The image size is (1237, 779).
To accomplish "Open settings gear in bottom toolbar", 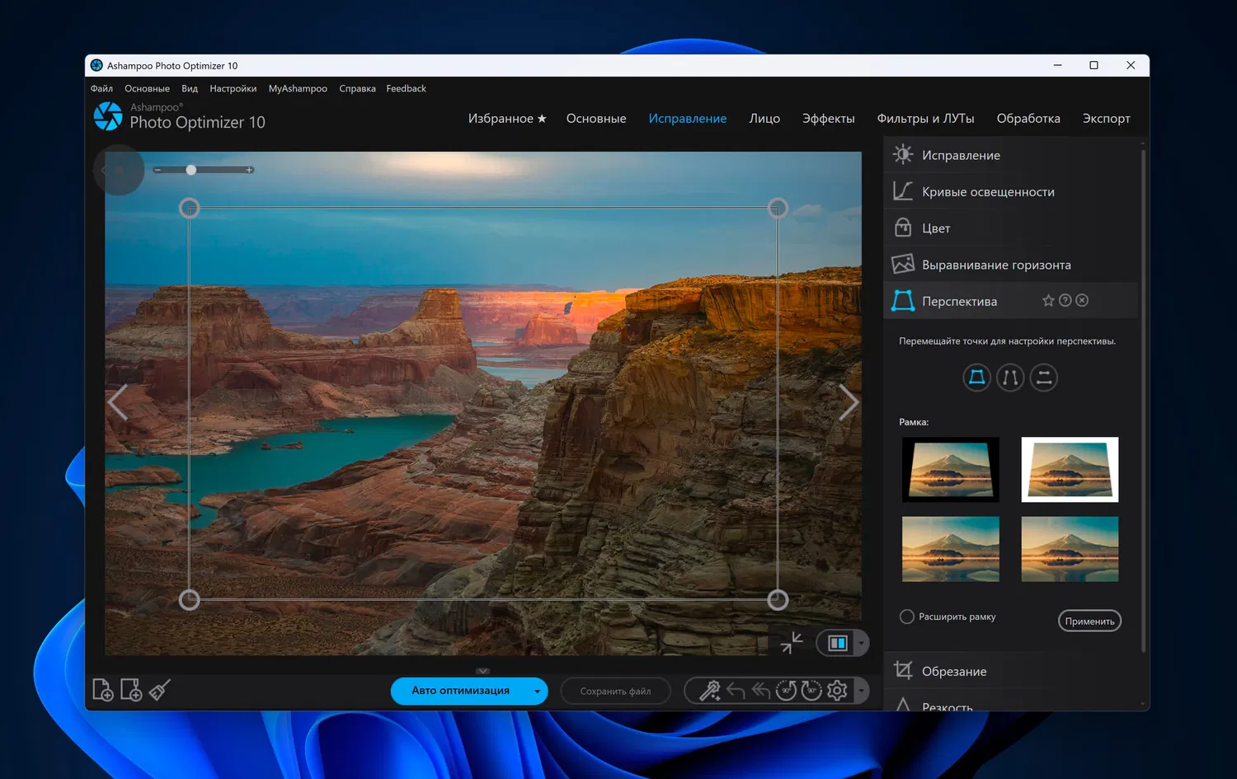I will tap(837, 691).
